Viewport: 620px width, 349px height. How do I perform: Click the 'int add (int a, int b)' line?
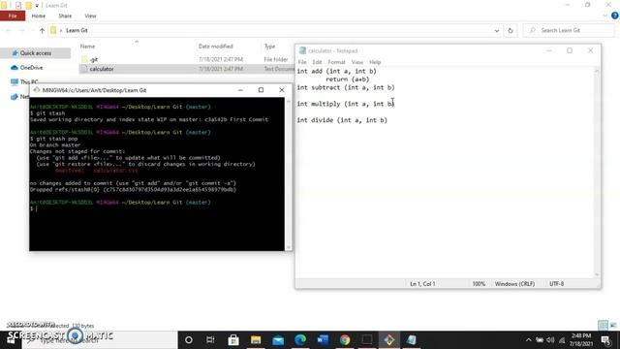(x=336, y=71)
